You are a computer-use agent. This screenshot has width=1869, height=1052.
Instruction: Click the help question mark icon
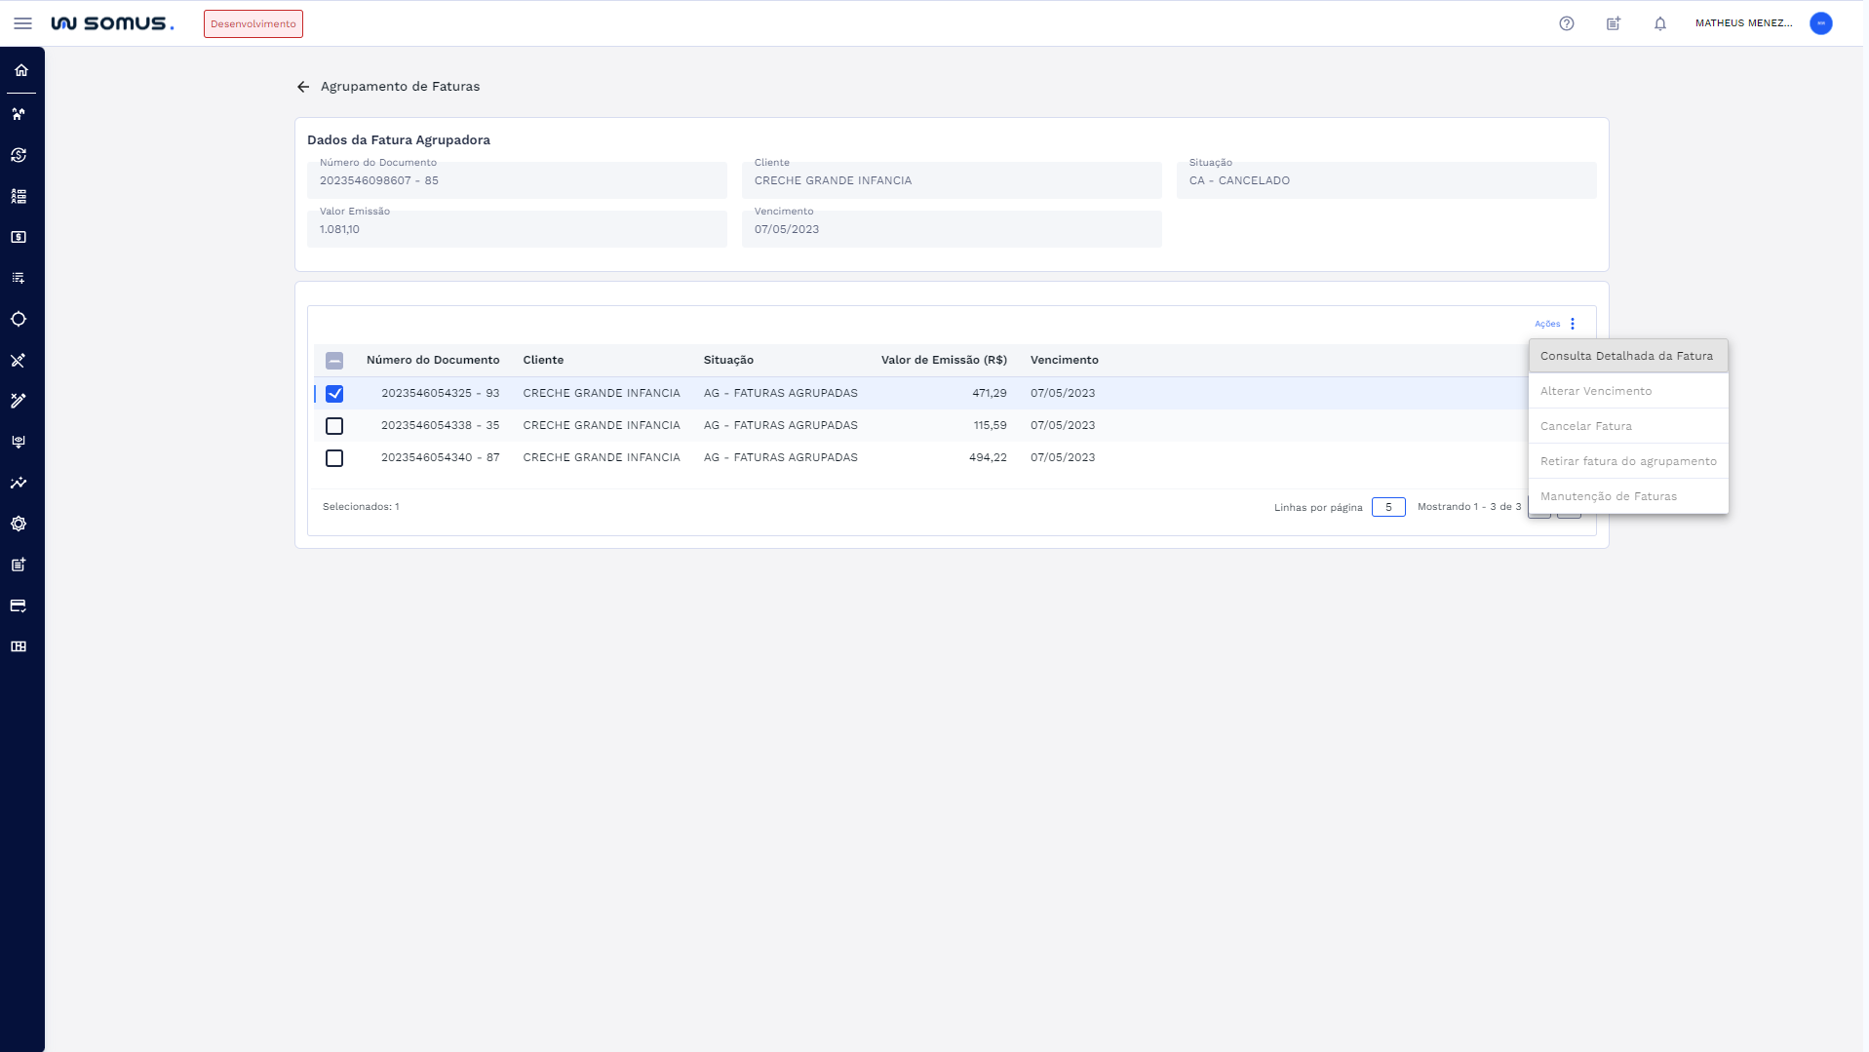(x=1566, y=23)
